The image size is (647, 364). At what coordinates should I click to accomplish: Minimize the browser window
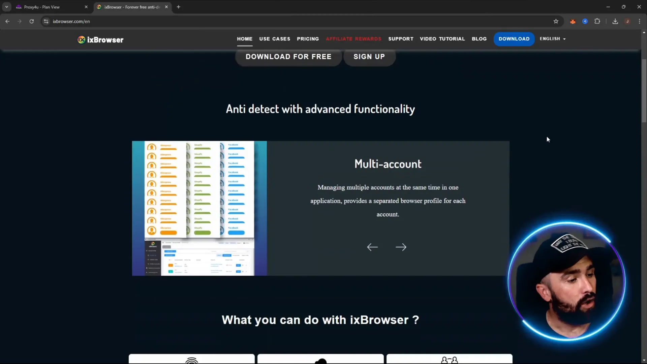coord(608,7)
